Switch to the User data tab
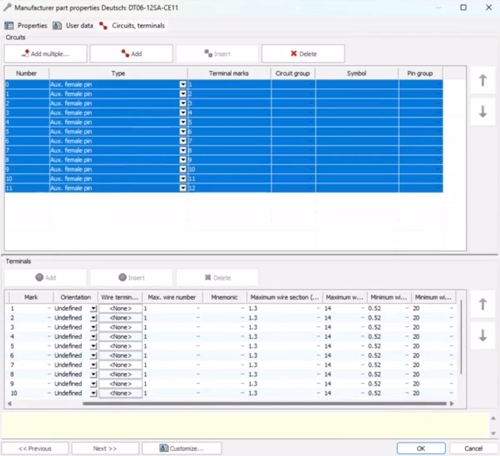The width and height of the screenshot is (500, 456). tap(73, 25)
